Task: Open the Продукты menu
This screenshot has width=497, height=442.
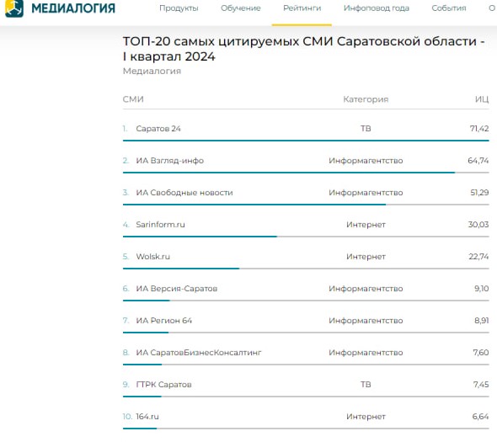Action: click(179, 8)
